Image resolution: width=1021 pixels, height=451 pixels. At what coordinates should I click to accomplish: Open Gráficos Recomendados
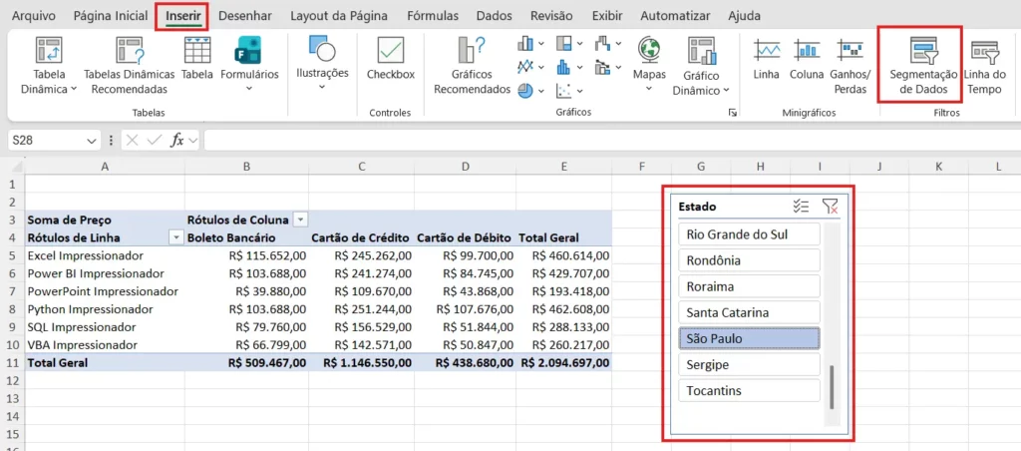pyautogui.click(x=472, y=65)
